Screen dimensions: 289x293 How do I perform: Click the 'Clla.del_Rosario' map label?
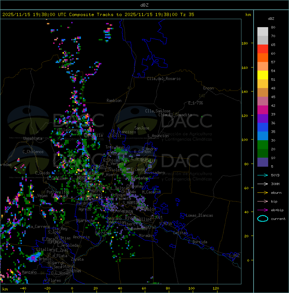[x=164, y=79]
